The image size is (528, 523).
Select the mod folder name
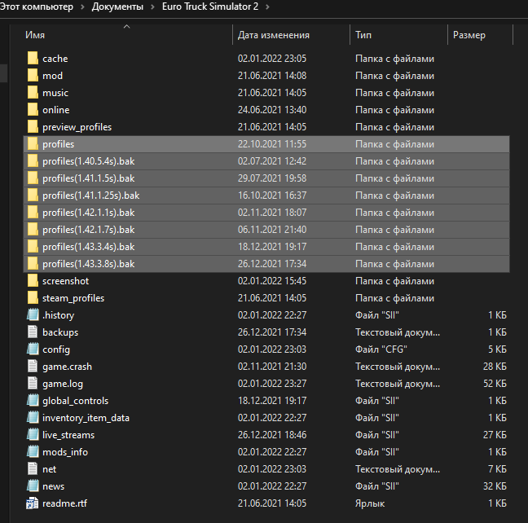click(52, 76)
